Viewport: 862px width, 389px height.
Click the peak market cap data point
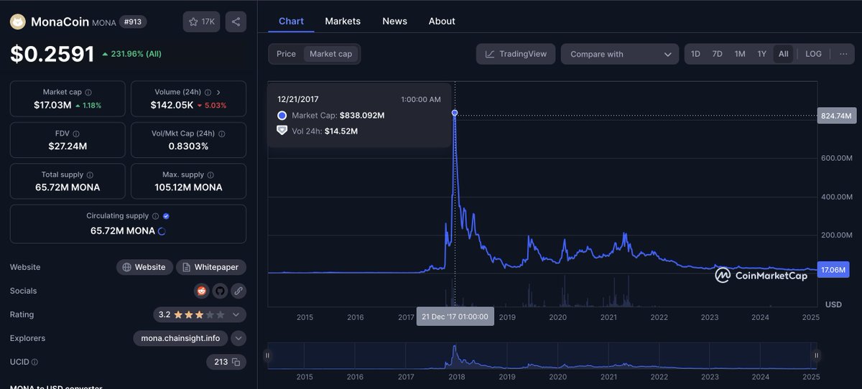point(455,113)
